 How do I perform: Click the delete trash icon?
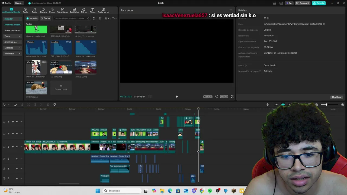coord(48,105)
